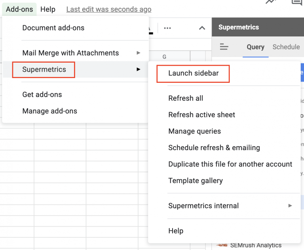304x250 pixels.
Task: Select Manage queries option
Action: (194, 131)
